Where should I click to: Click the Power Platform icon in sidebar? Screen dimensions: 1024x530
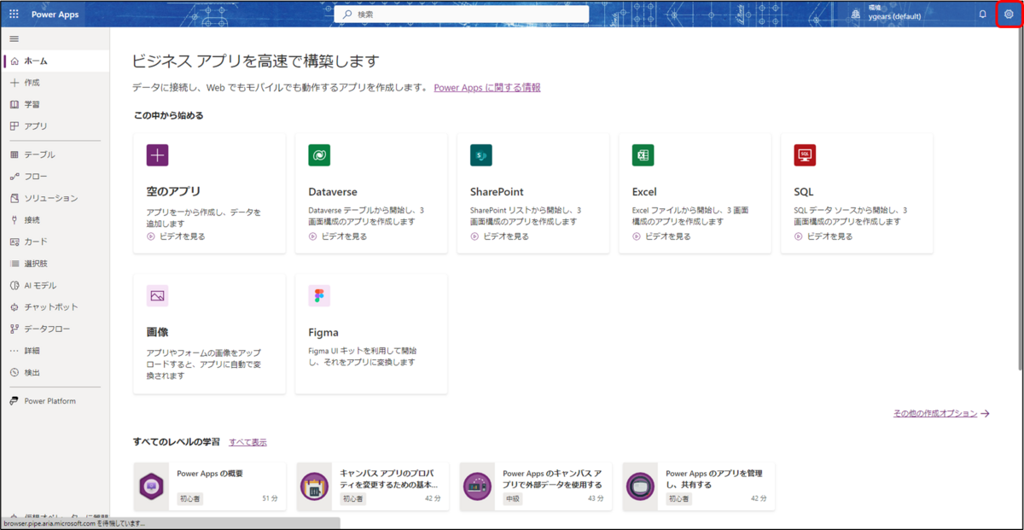click(x=15, y=401)
